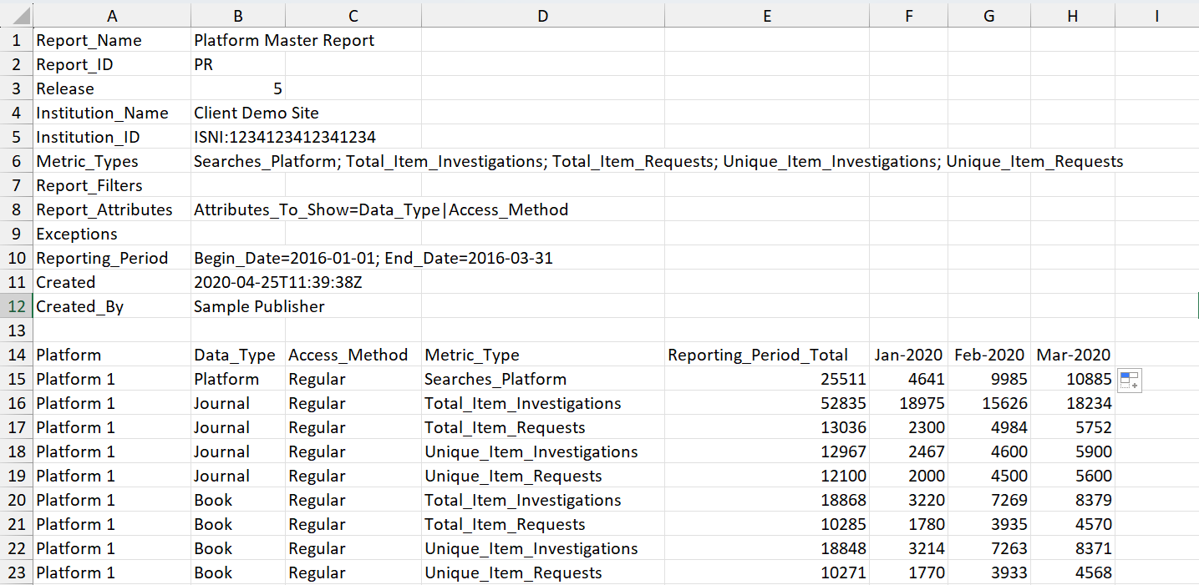Select the ISNI:1234123412341234 cell
This screenshot has height=585, width=1199.
285,137
